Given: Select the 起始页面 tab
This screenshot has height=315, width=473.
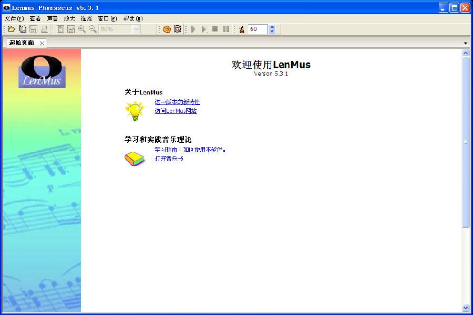Looking at the screenshot, I should pos(22,43).
